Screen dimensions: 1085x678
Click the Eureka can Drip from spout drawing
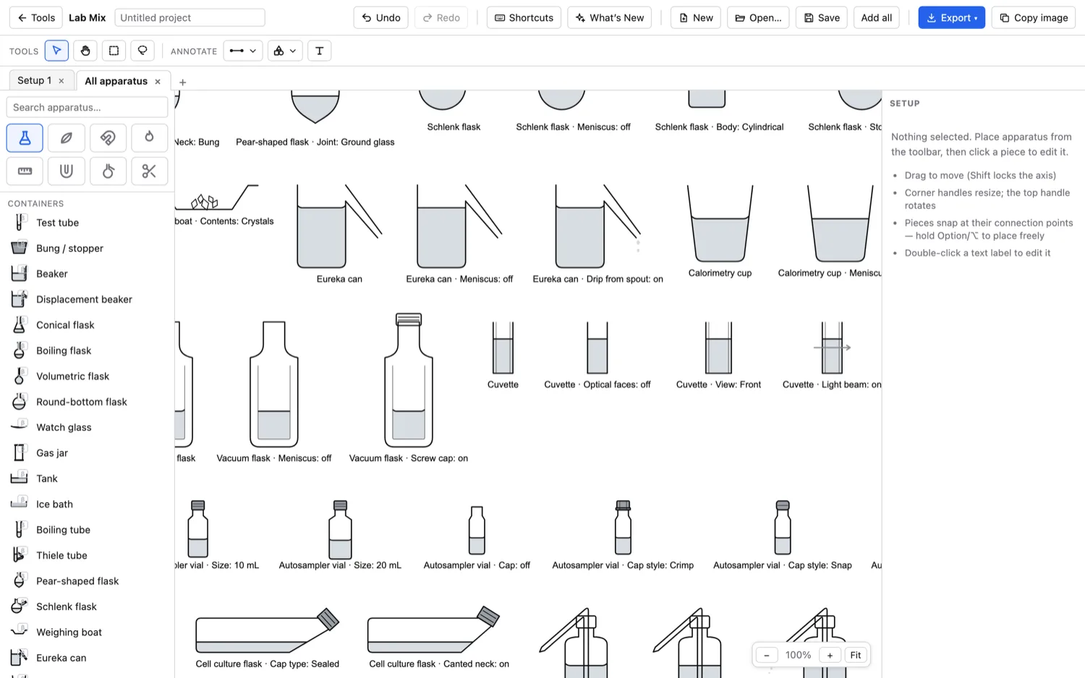[597, 226]
